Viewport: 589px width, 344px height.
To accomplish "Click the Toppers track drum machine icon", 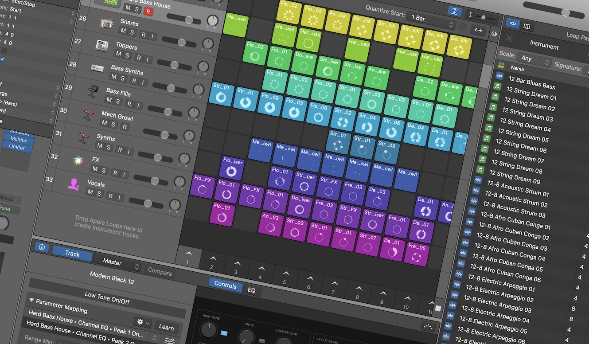I will [102, 45].
